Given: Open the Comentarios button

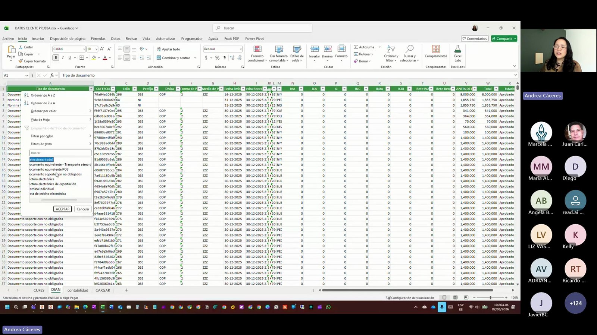Looking at the screenshot, I should (475, 39).
